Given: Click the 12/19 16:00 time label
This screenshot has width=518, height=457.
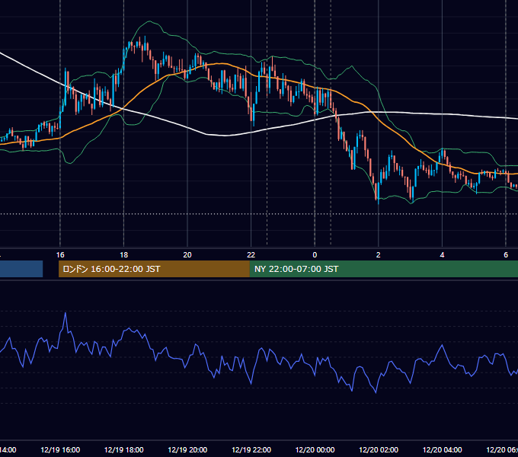Looking at the screenshot, I should (60, 449).
